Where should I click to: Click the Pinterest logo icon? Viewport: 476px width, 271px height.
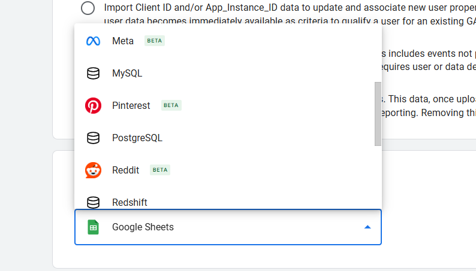93,106
